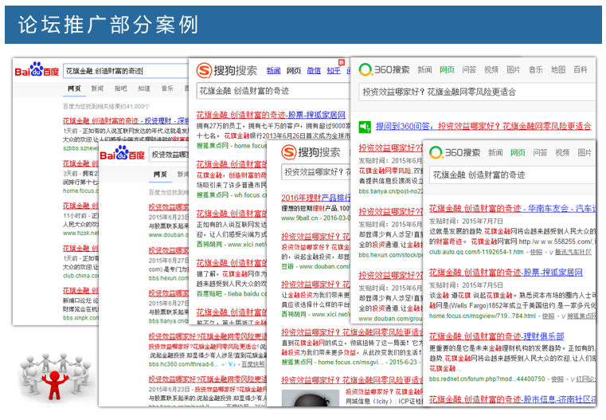Click the 360搜索 logo in the upper 360 window
This screenshot has height=420, width=606.
(x=384, y=69)
